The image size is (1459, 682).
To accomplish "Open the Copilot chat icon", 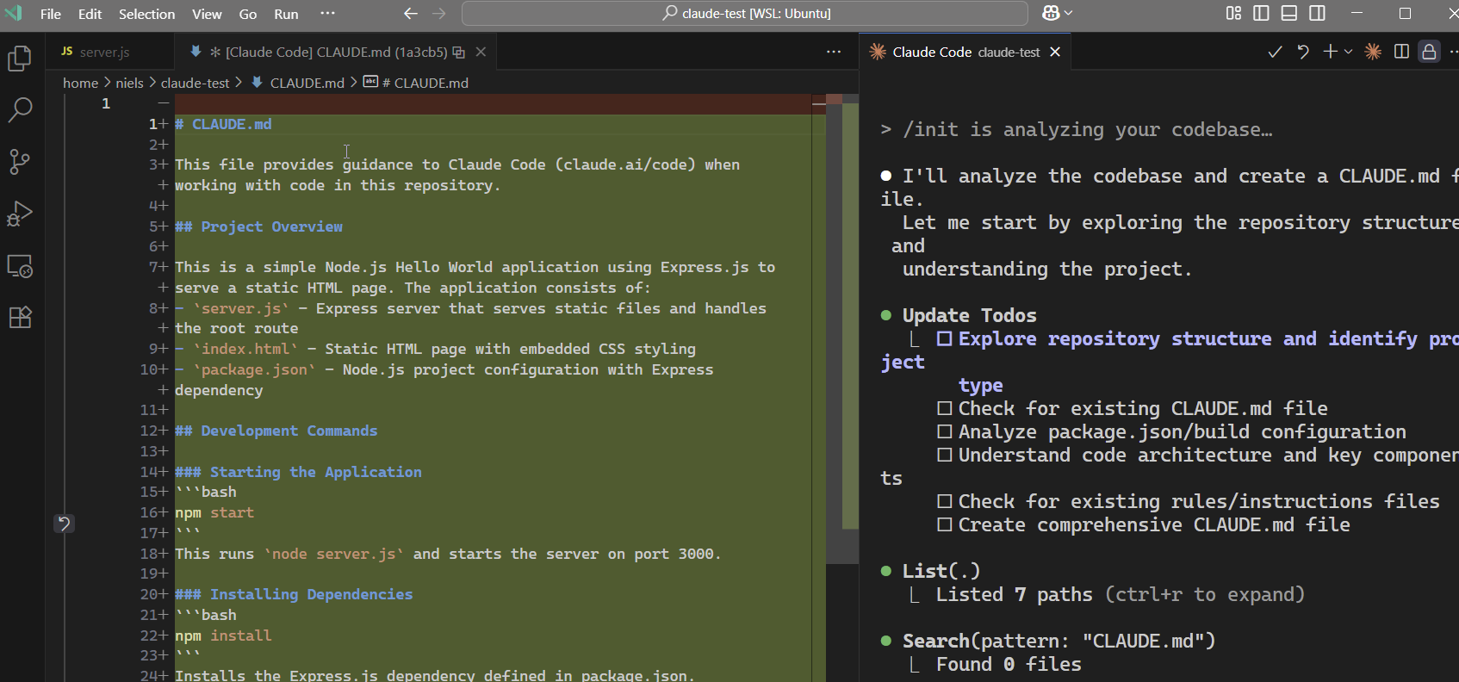I will 1051,13.
